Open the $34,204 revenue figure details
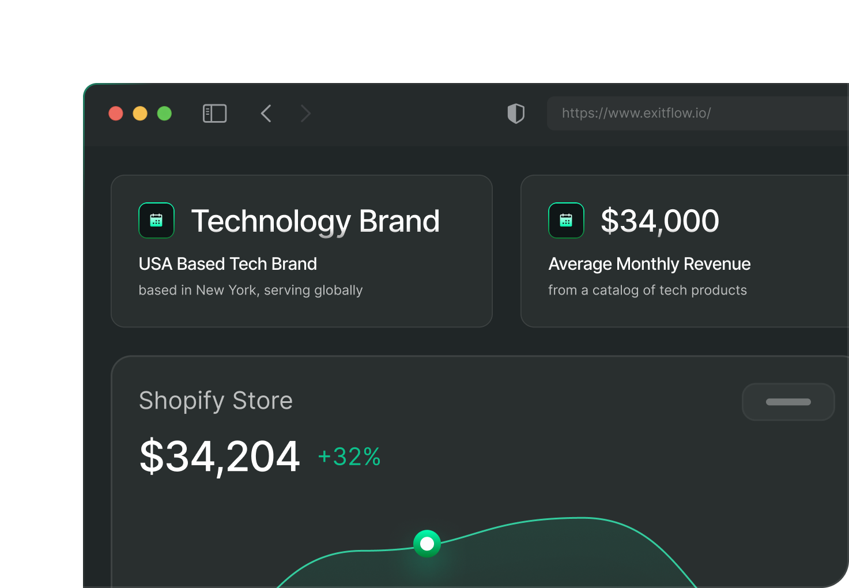This screenshot has height=588, width=849. (x=219, y=456)
